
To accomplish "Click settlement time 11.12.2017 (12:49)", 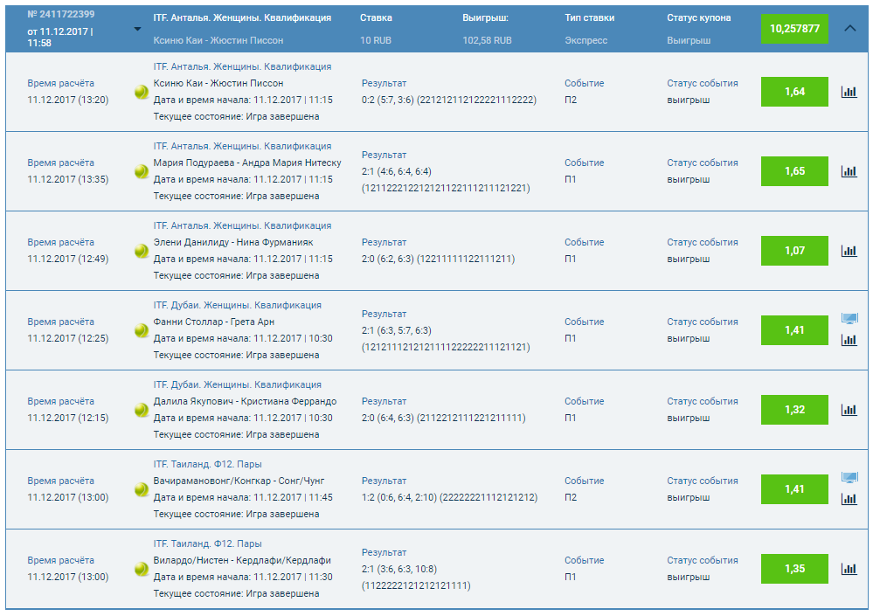I will [68, 260].
